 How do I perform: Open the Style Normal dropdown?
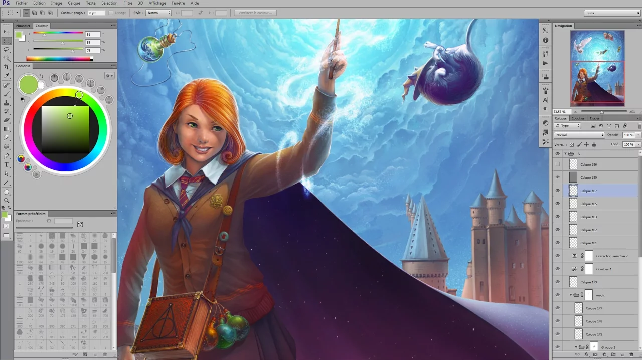158,13
